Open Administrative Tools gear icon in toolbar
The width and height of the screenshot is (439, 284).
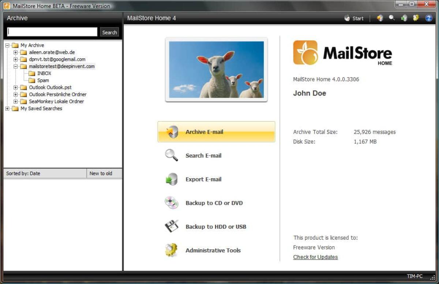pyautogui.click(x=416, y=18)
